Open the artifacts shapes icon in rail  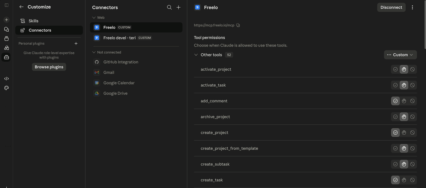point(7,48)
